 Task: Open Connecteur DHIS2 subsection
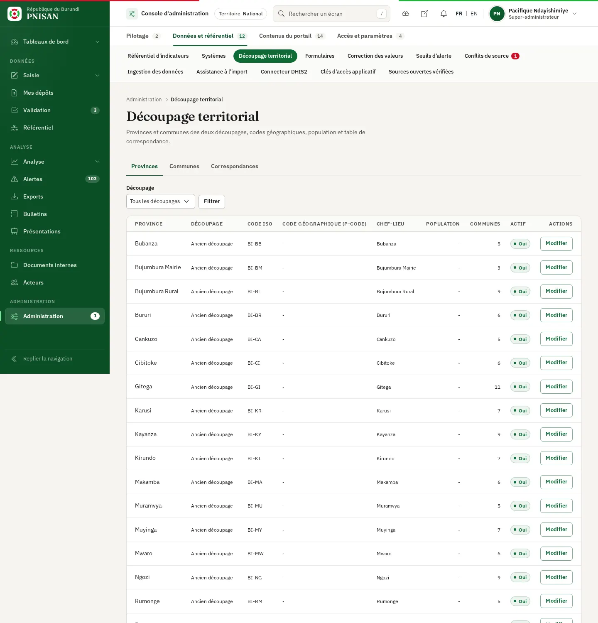coord(284,72)
